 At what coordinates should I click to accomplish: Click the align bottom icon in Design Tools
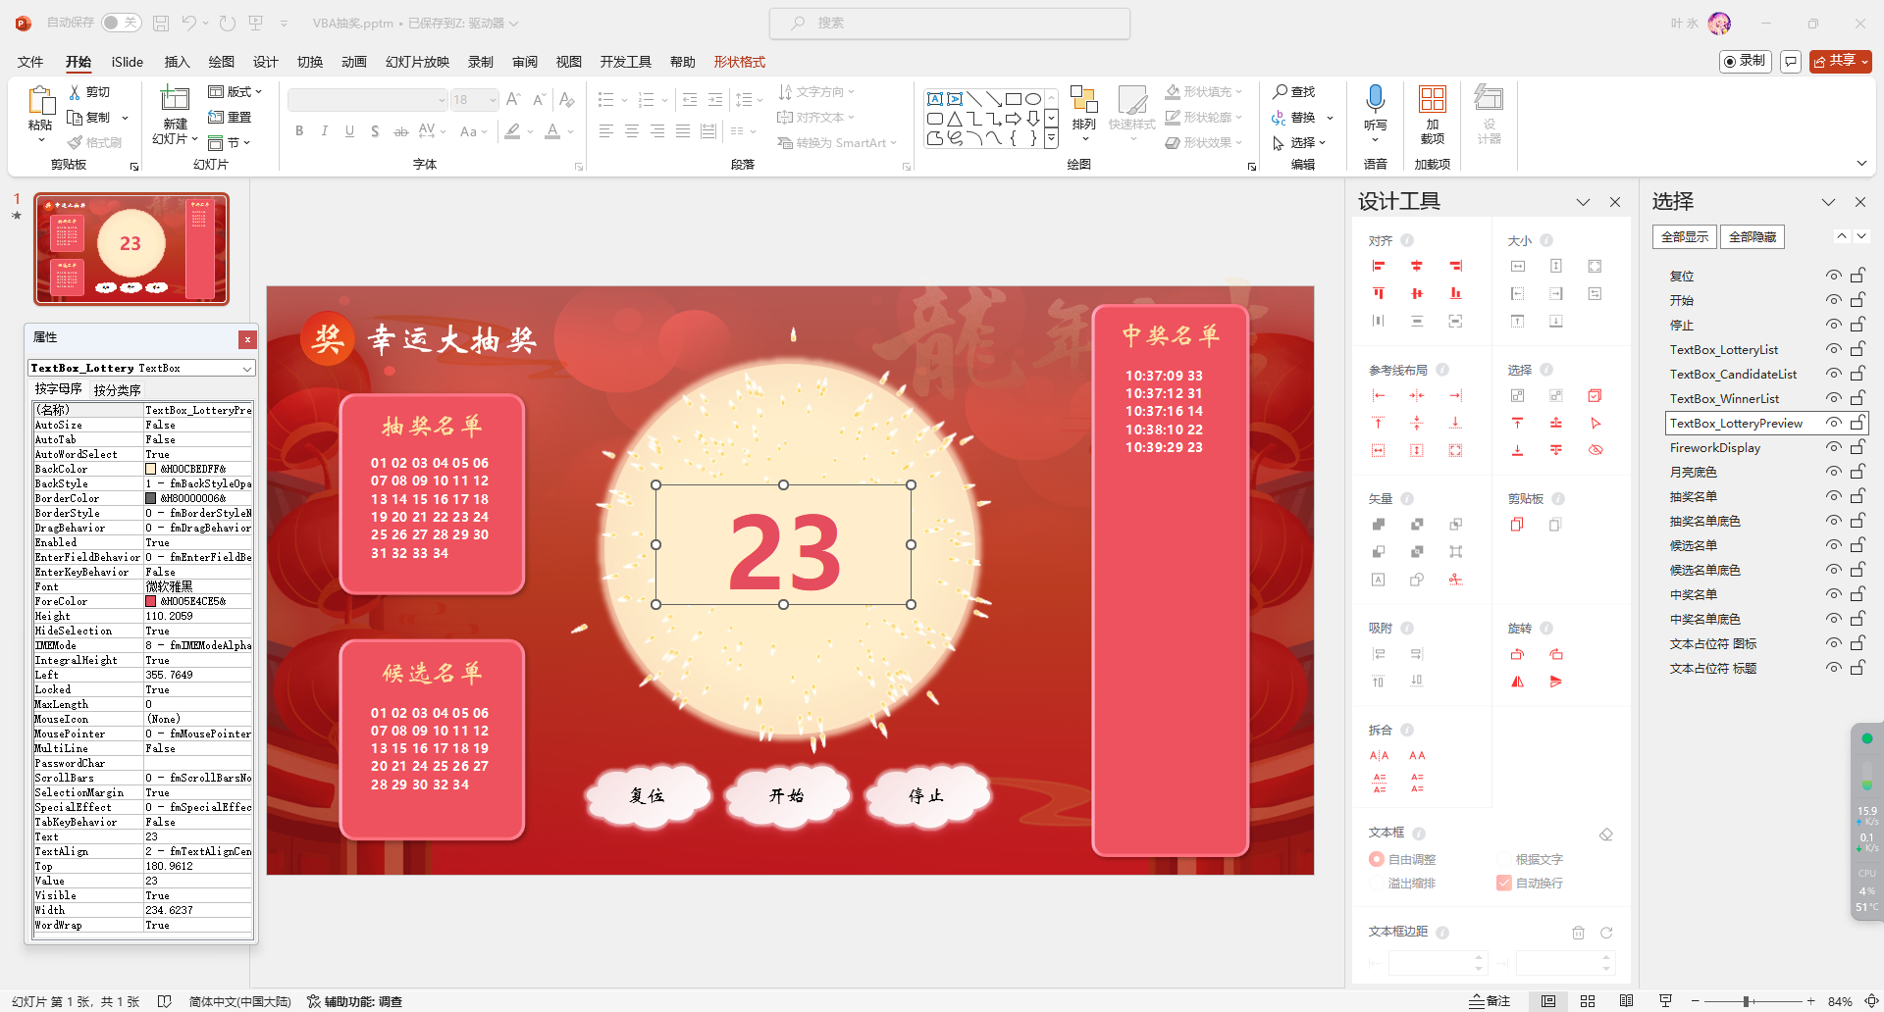[1455, 293]
